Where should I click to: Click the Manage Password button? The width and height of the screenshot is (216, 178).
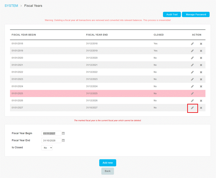point(196,14)
